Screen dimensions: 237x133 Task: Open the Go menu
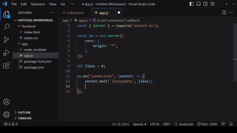click(63, 4)
